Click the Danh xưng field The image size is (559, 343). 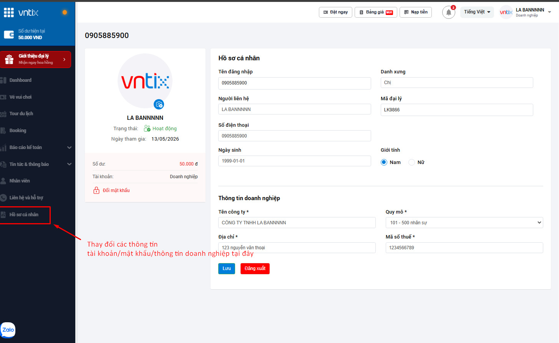point(457,83)
